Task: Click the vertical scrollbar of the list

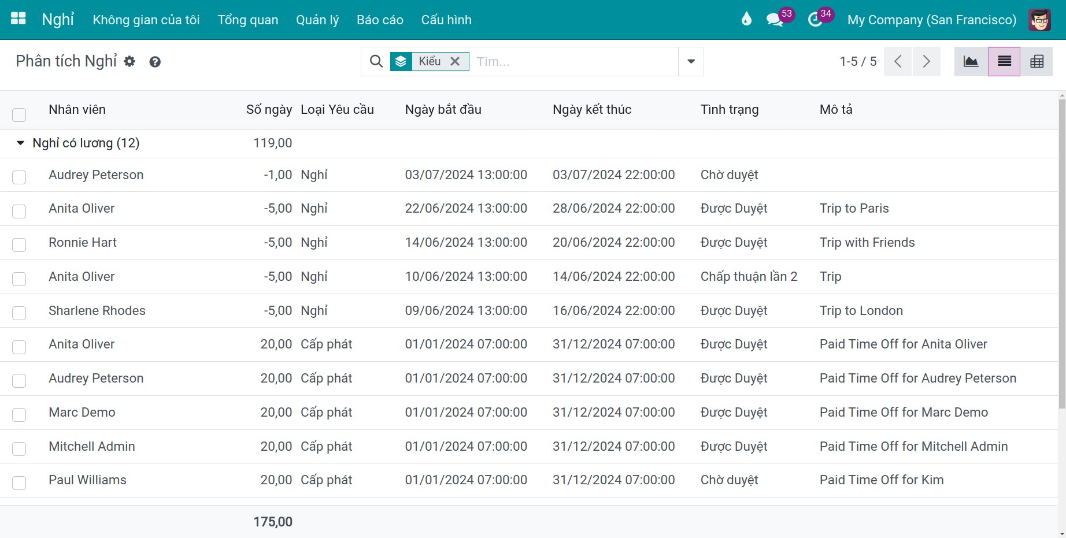Action: 1061,254
